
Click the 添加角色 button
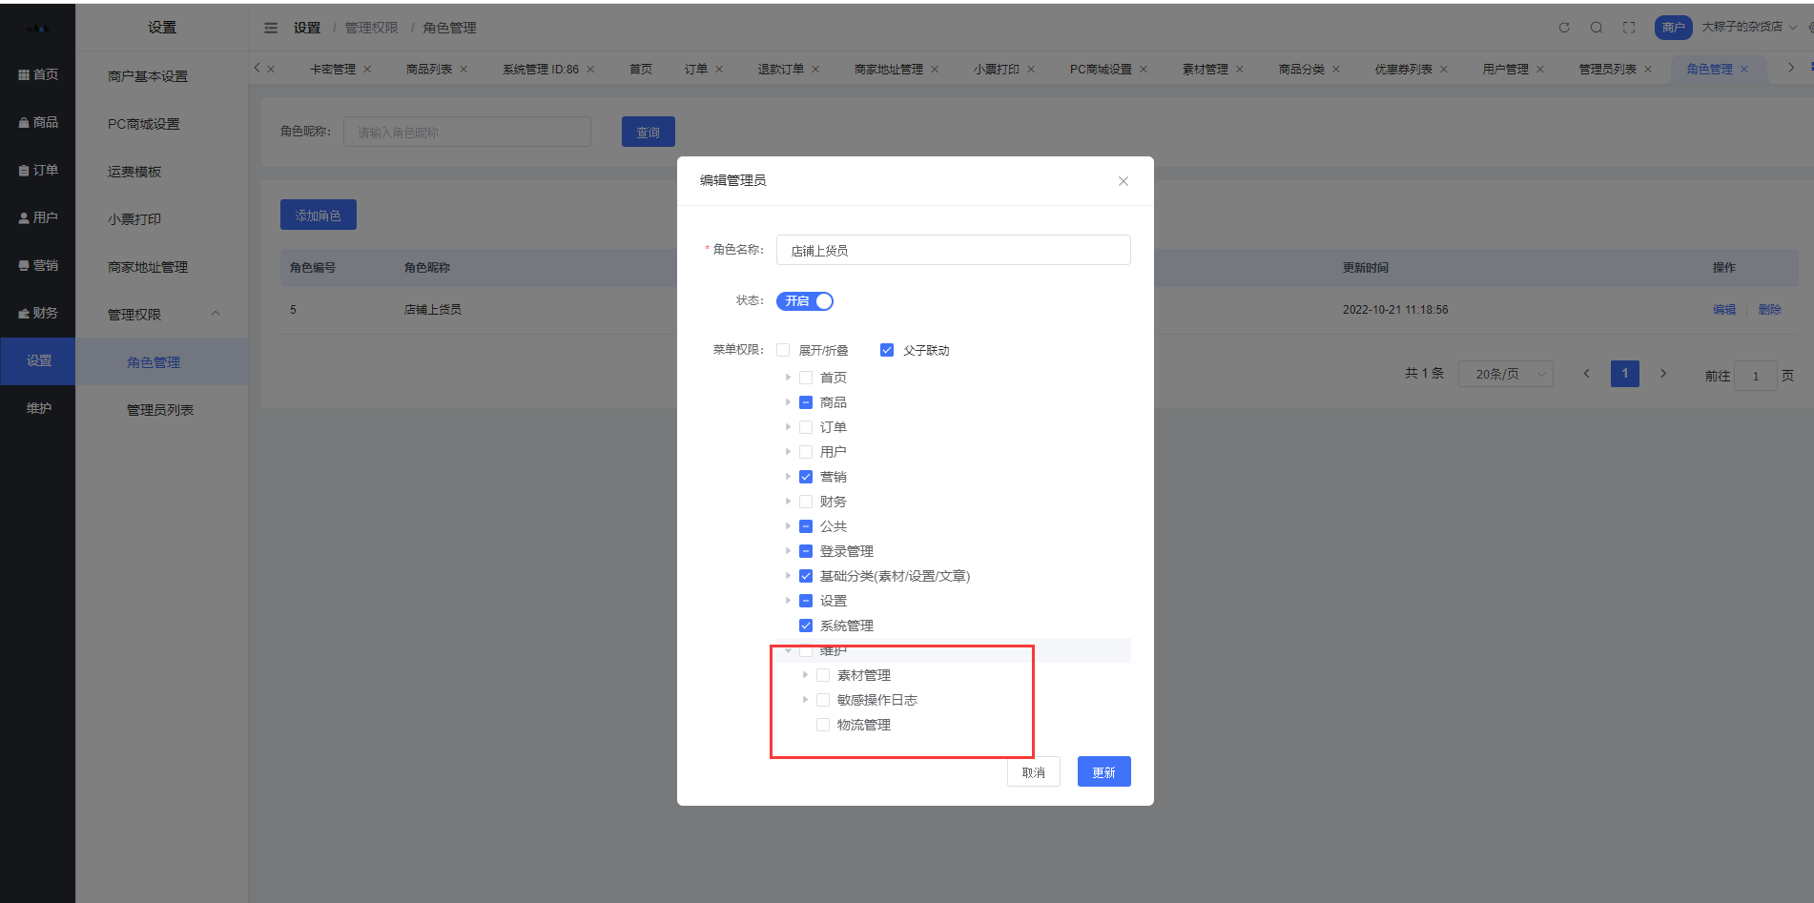click(x=319, y=215)
